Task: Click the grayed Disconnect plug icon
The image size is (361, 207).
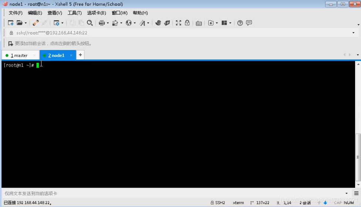Action: pyautogui.click(x=44, y=23)
